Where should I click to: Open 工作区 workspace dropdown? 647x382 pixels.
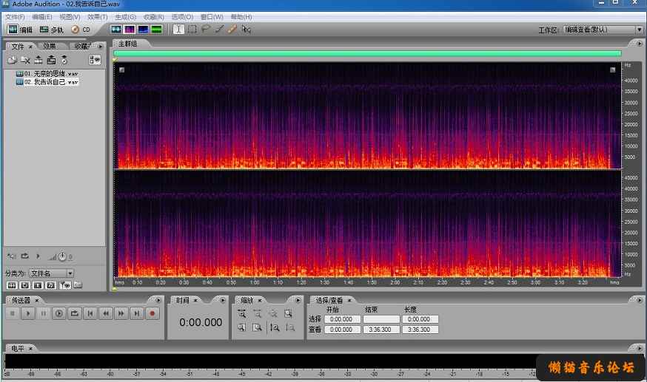pos(603,30)
